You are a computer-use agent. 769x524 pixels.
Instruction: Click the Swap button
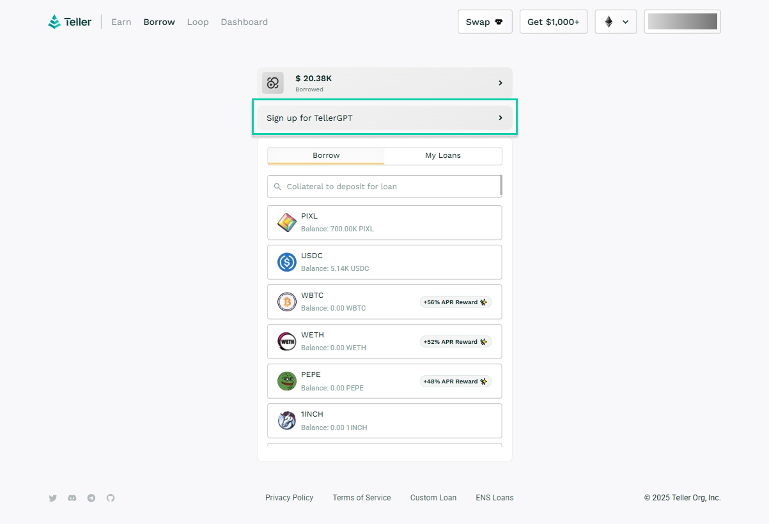pos(485,22)
